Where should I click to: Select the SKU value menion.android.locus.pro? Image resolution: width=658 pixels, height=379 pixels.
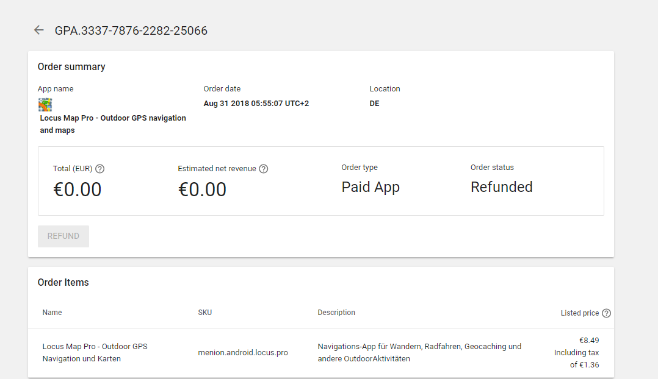point(243,353)
